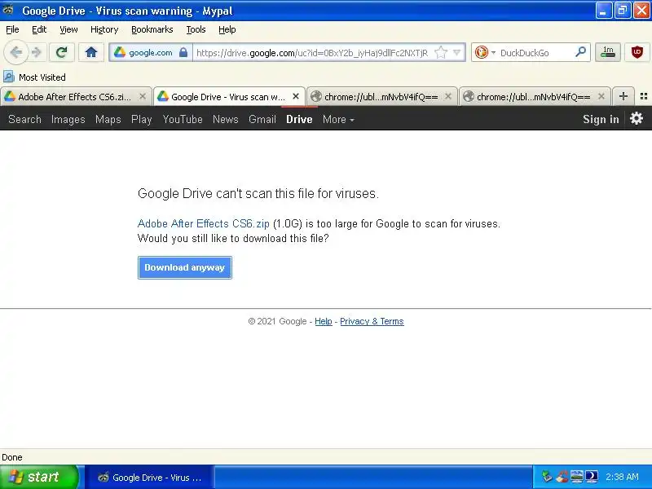Open the Edit menu
Image resolution: width=652 pixels, height=489 pixels.
(x=39, y=29)
